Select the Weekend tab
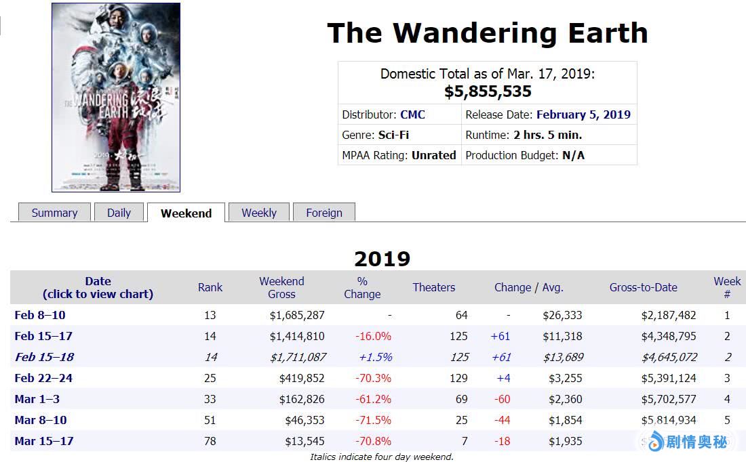 (x=186, y=213)
